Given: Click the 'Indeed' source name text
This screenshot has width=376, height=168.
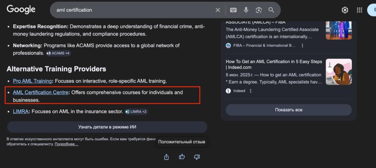Looking at the screenshot, I should point(239,91).
